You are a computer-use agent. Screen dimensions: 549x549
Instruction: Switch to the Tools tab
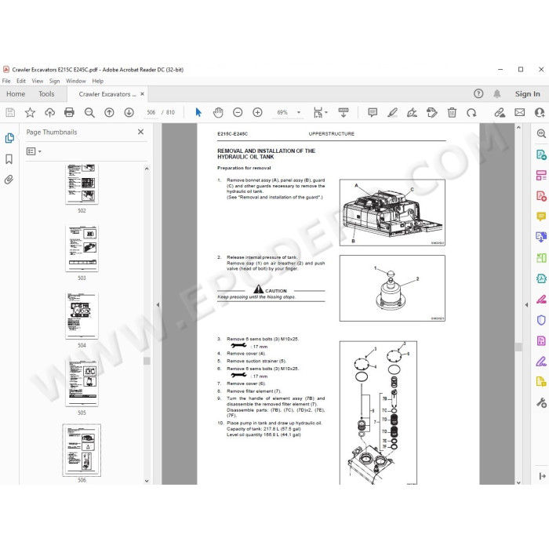46,94
